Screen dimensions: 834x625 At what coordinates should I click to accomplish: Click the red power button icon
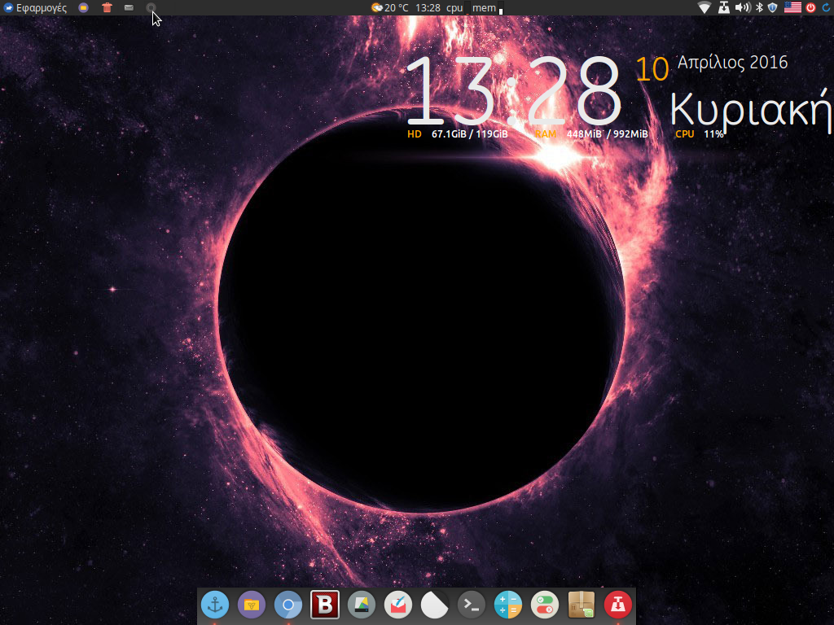(810, 7)
